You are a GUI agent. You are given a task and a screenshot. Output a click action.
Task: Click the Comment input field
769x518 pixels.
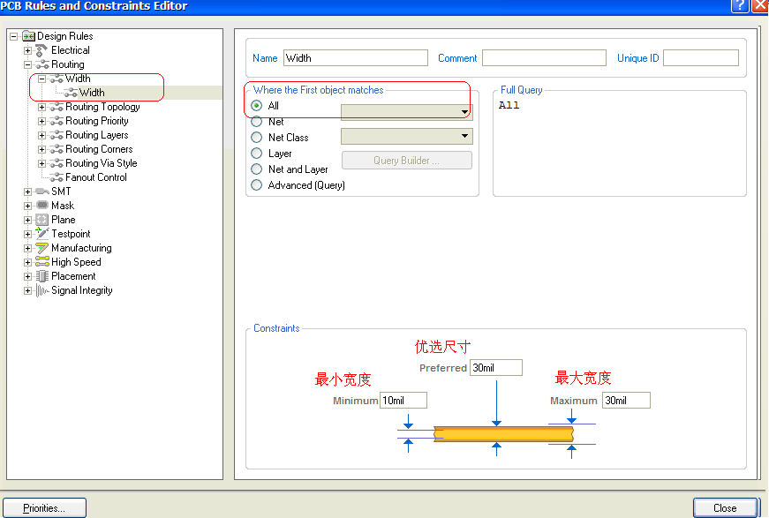544,58
